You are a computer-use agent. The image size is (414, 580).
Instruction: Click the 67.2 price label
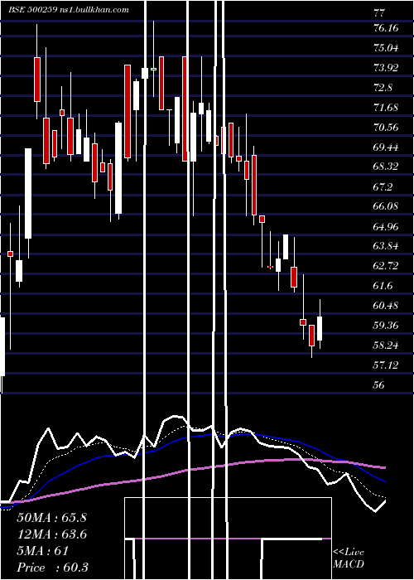383,186
